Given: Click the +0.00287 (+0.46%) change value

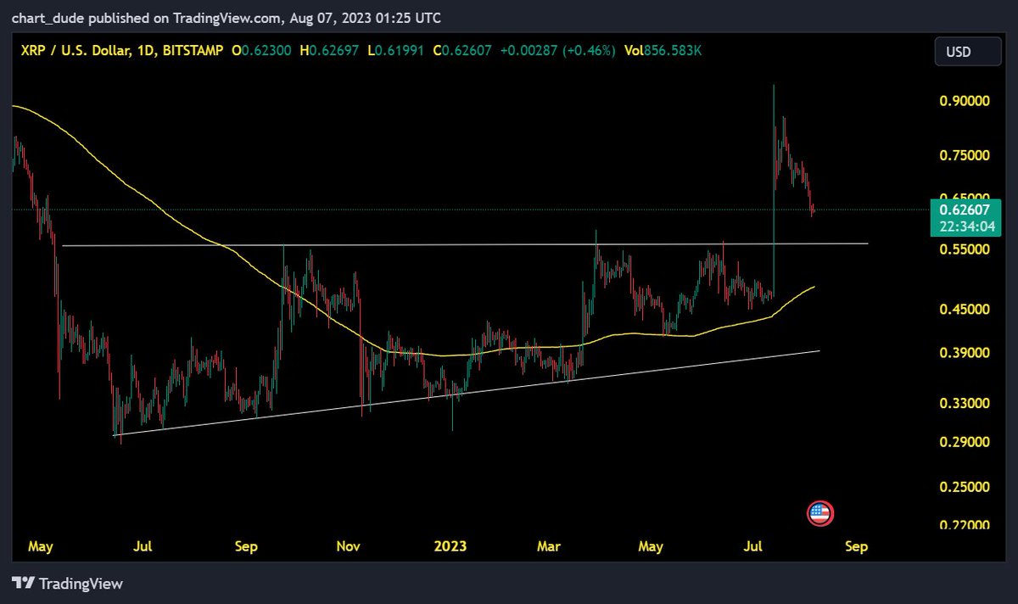Looking at the screenshot, I should pyautogui.click(x=558, y=51).
